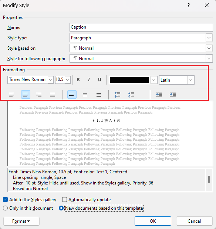Toggle Italic formatting button
This screenshot has width=216, height=229.
(89, 80)
